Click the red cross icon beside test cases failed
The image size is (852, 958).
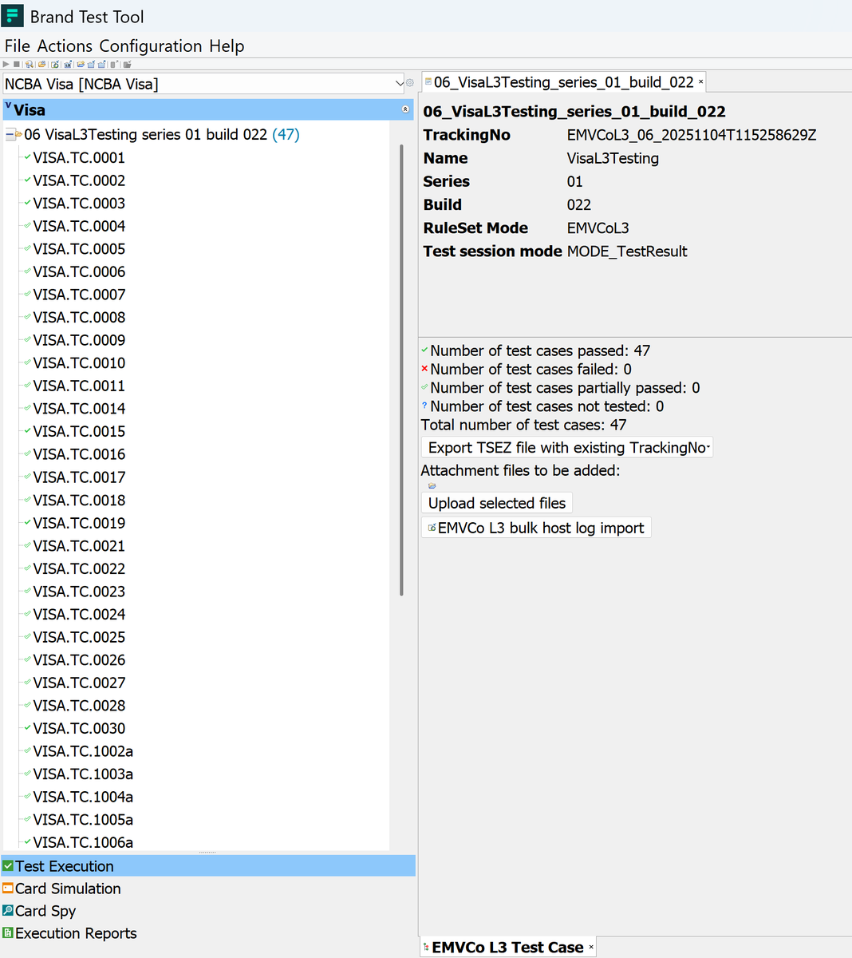pos(424,368)
